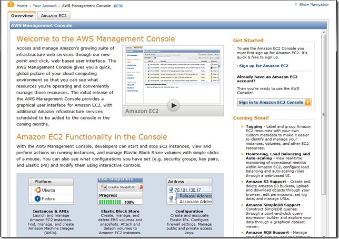Click the scroll up arrow of the page scrollbar
The width and height of the screenshot is (339, 239).
(x=324, y=32)
